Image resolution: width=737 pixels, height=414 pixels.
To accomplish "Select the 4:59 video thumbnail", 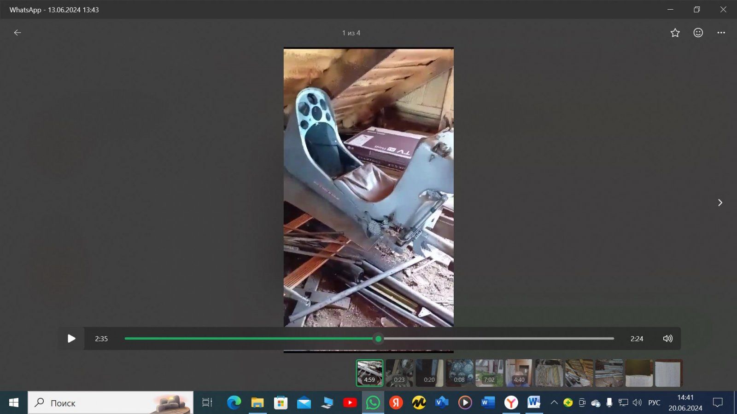I will tap(369, 373).
